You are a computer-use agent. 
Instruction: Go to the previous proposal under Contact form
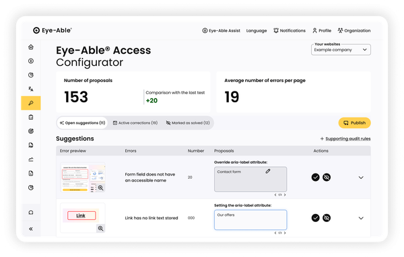point(275,195)
